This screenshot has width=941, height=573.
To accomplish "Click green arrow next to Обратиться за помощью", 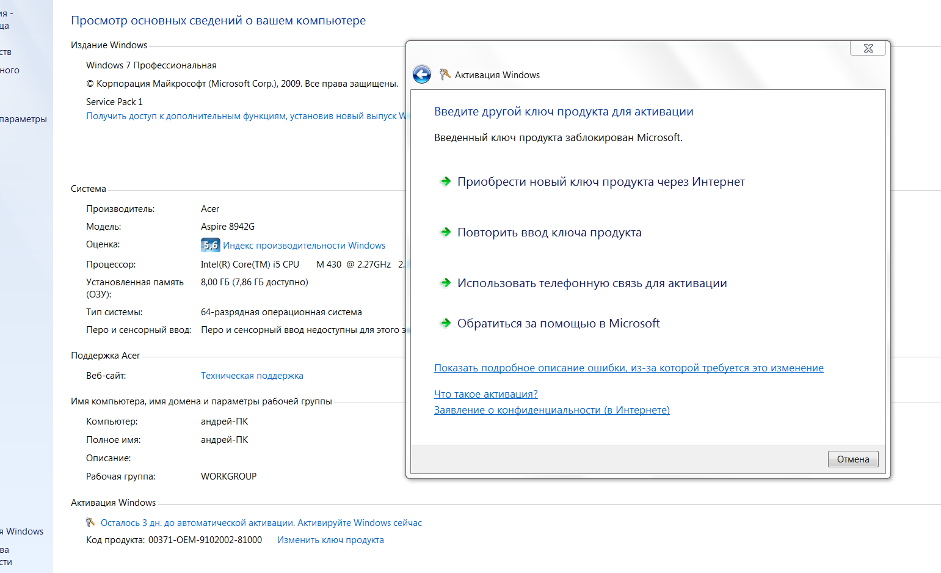I will pyautogui.click(x=446, y=323).
